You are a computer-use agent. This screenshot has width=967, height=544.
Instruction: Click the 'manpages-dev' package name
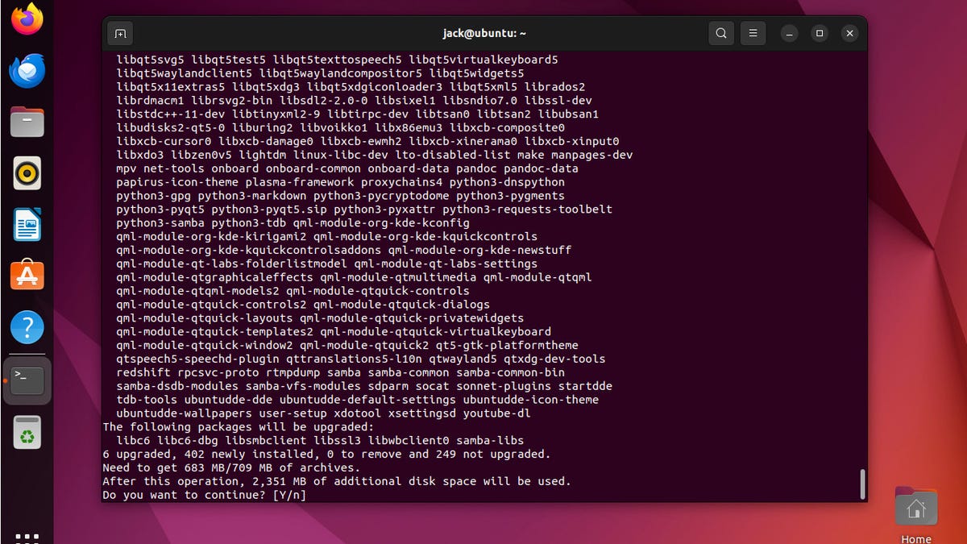click(x=591, y=155)
